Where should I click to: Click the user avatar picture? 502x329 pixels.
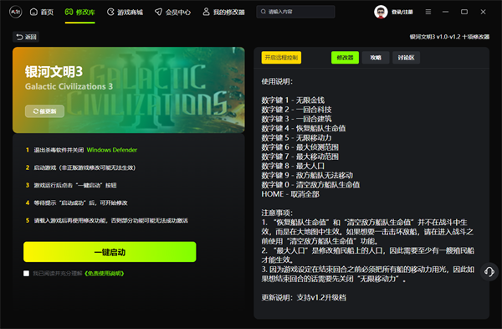381,13
